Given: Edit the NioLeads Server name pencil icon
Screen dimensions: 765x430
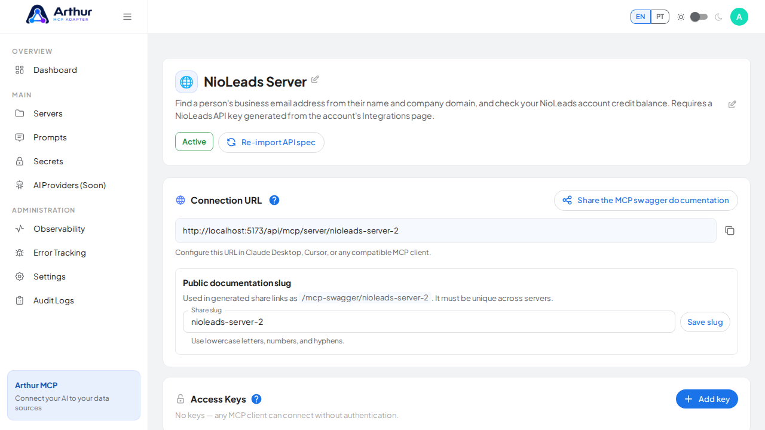Looking at the screenshot, I should coord(315,79).
